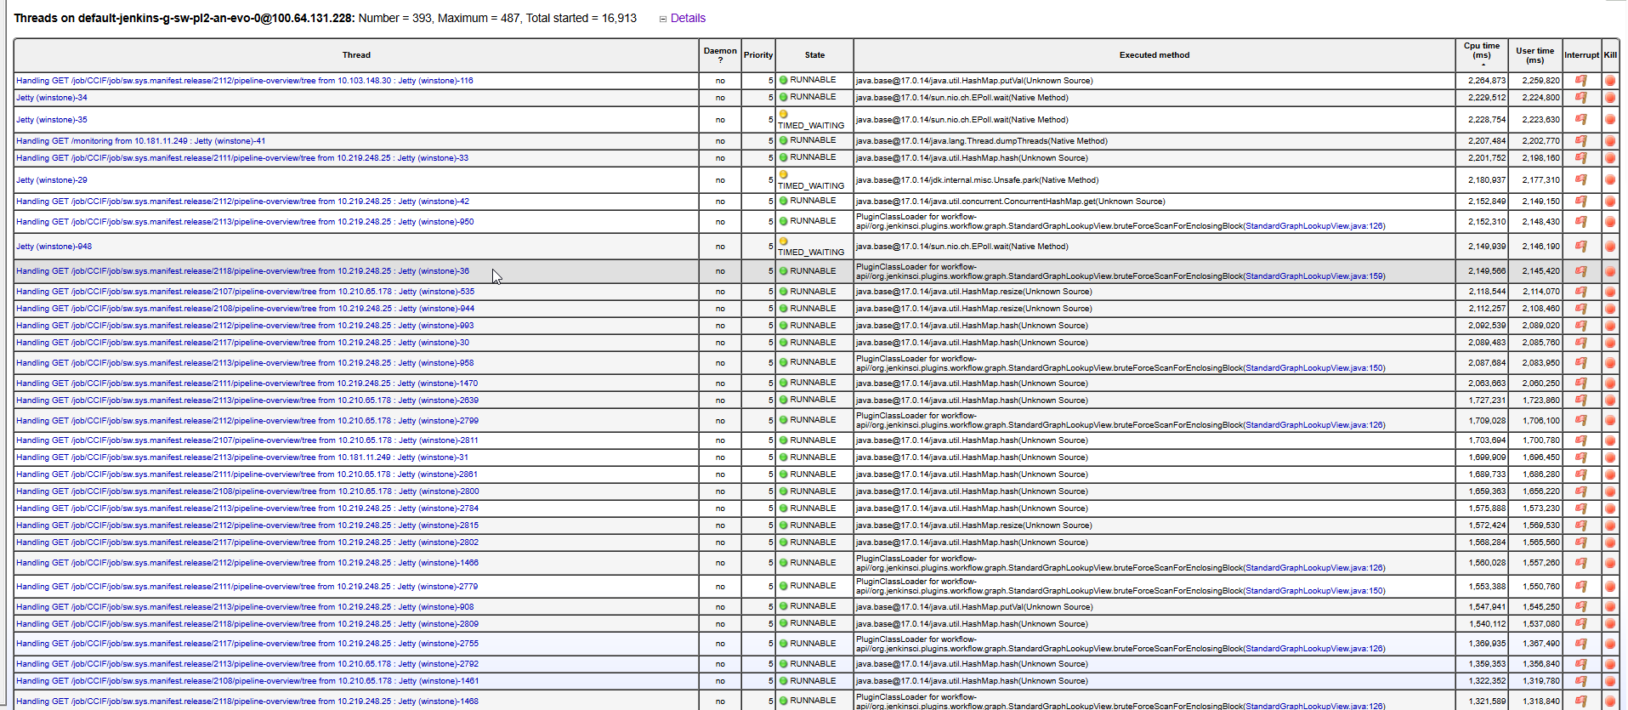Kill thread Jetty (winstone)-2755
The width and height of the screenshot is (1628, 710).
pyautogui.click(x=1609, y=644)
